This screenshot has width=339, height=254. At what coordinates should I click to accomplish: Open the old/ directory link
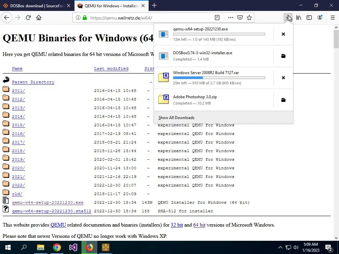coord(17,194)
